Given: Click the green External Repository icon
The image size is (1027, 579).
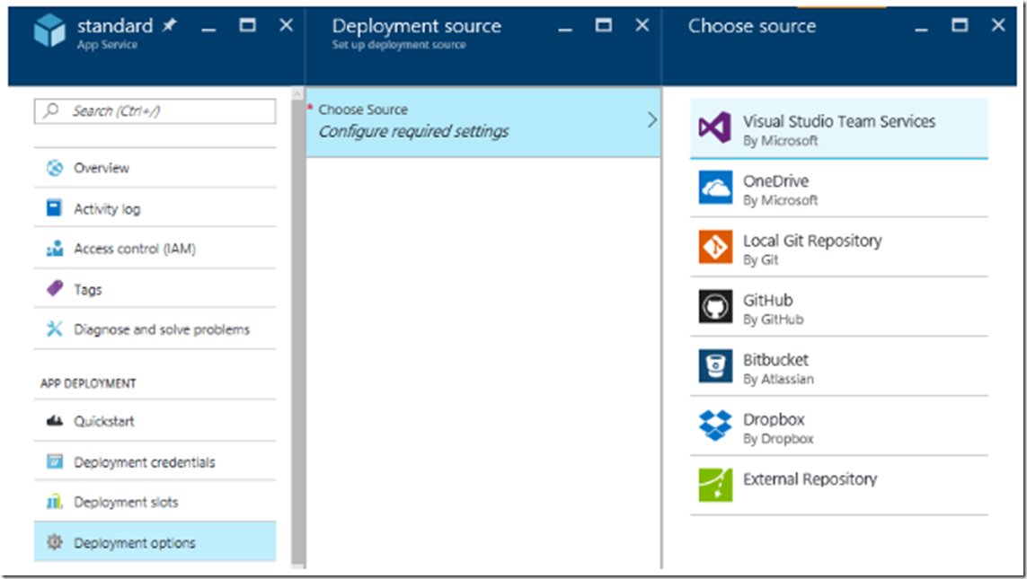Looking at the screenshot, I should pos(715,485).
